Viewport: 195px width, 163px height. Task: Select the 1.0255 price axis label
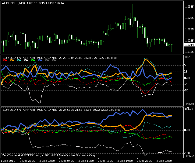click(x=190, y=29)
